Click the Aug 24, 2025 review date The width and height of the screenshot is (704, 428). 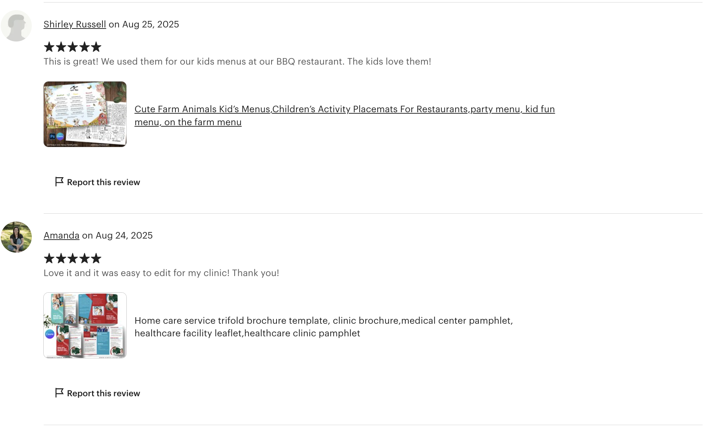pyautogui.click(x=124, y=235)
